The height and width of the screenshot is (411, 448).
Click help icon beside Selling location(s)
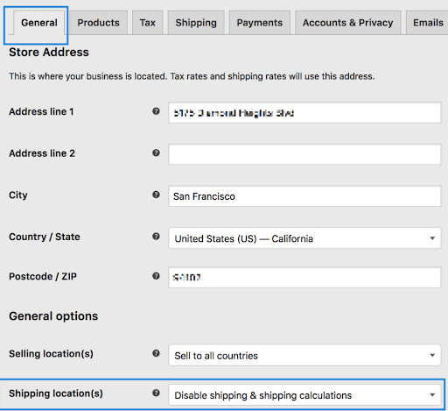pos(156,353)
